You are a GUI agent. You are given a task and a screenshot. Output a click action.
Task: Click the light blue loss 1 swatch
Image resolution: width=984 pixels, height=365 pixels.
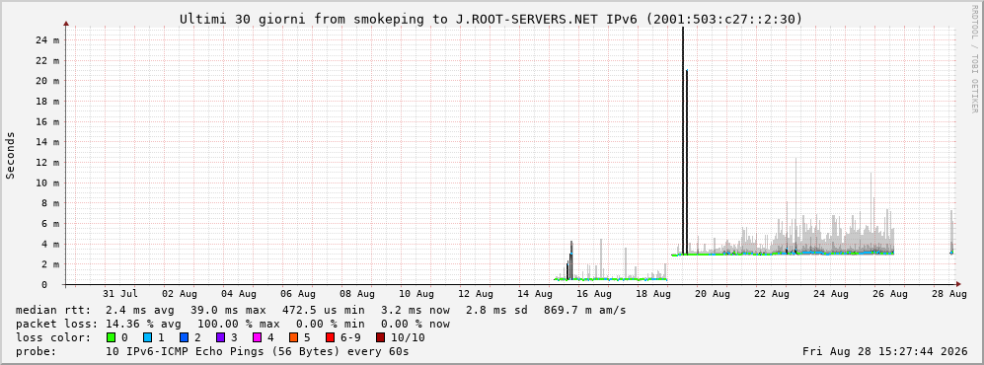coord(147,338)
